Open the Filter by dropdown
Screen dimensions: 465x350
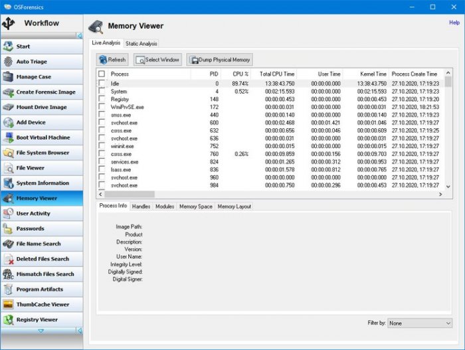coord(420,323)
